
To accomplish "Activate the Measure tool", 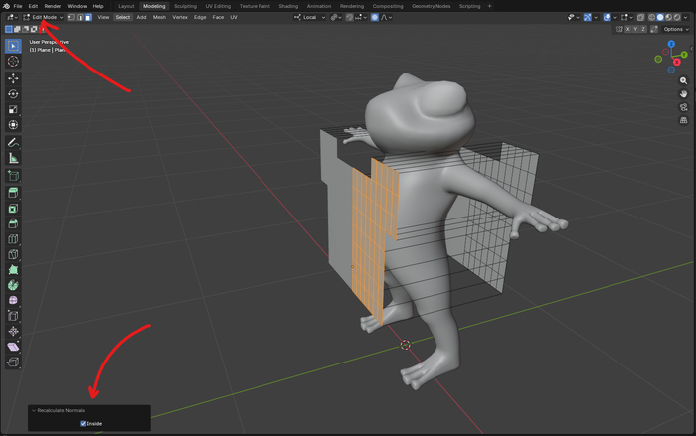I will (13, 158).
